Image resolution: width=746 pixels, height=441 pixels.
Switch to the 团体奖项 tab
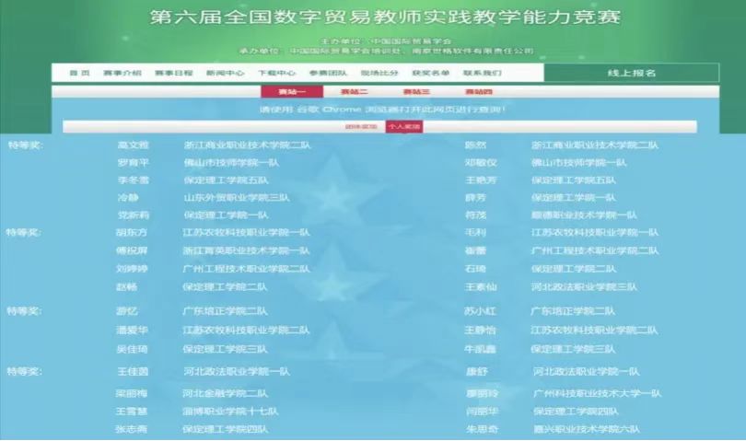tap(361, 126)
